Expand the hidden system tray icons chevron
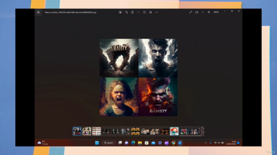 click(x=206, y=143)
